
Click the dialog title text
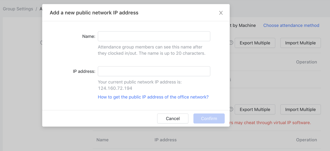coord(94,13)
